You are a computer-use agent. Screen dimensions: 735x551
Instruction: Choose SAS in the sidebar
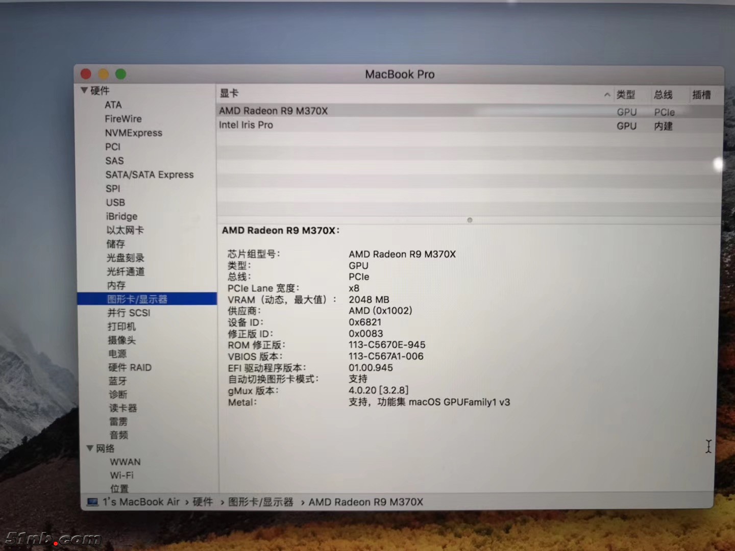114,161
